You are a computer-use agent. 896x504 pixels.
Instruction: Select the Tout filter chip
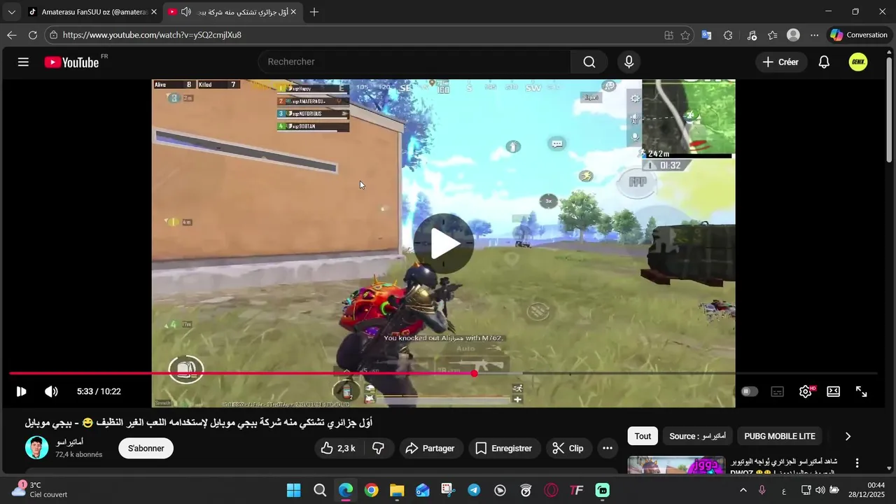pos(643,436)
